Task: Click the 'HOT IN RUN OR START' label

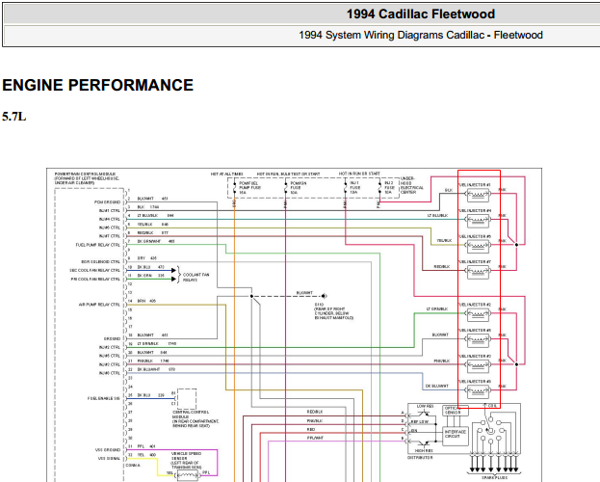Action: coord(359,174)
